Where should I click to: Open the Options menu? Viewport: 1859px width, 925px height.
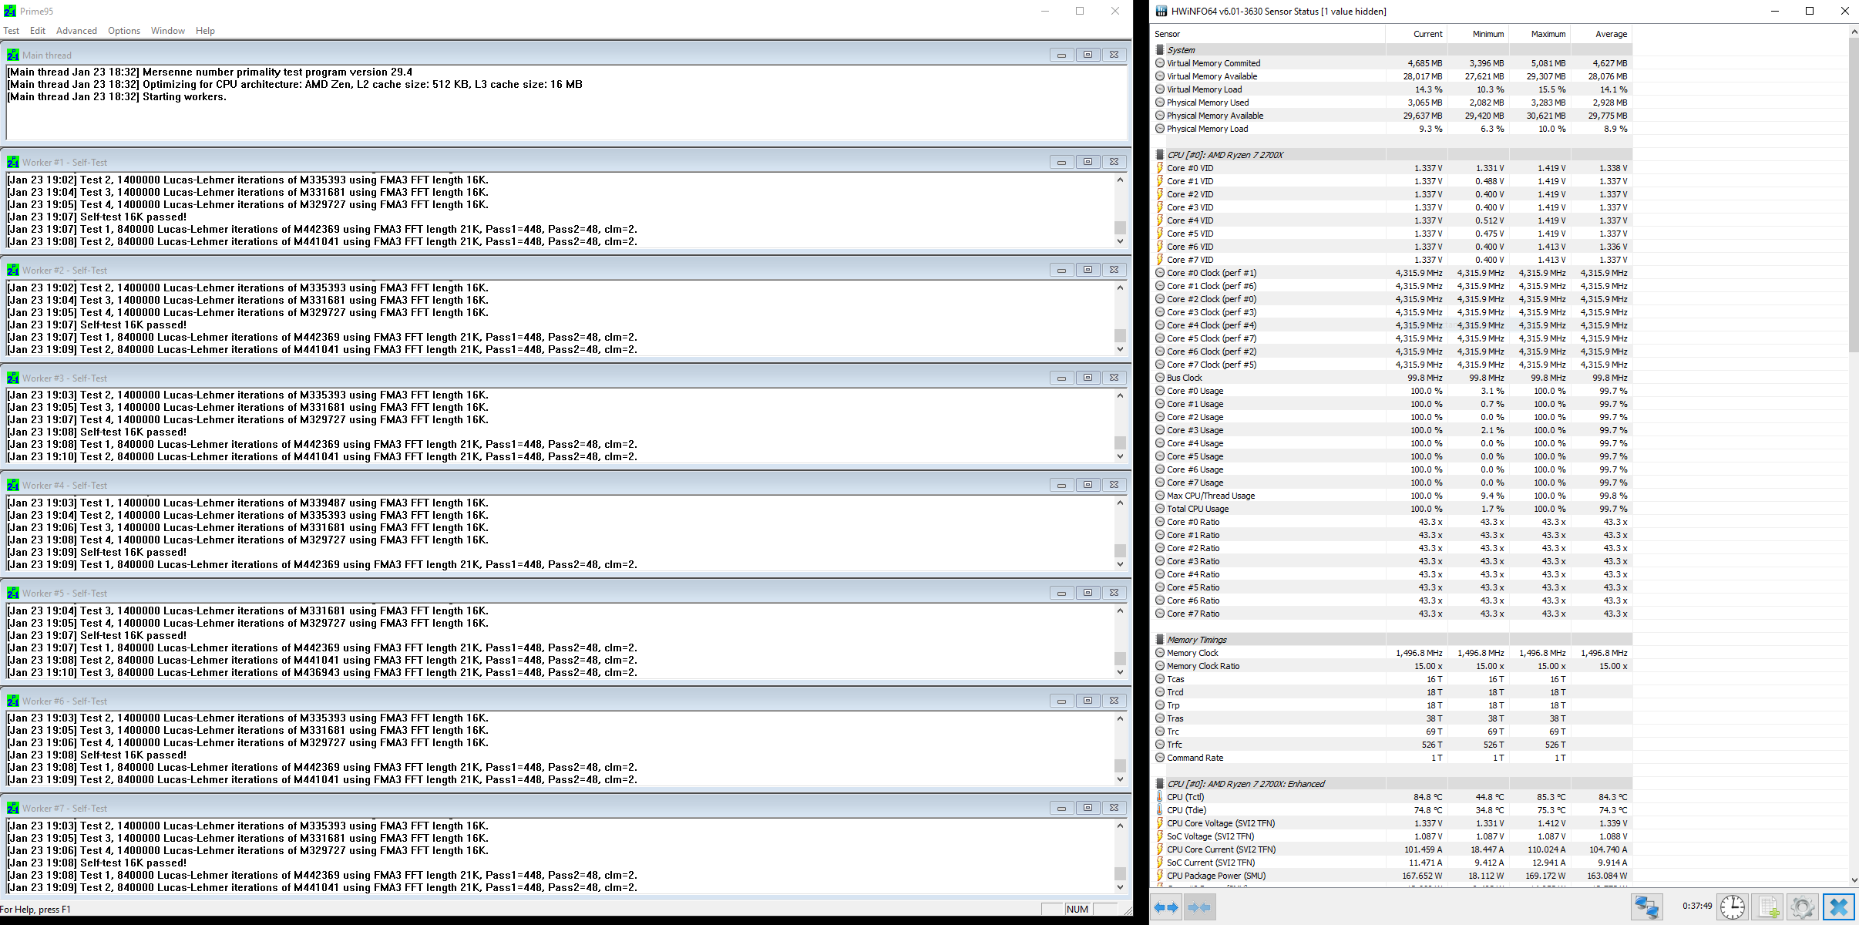tap(124, 31)
